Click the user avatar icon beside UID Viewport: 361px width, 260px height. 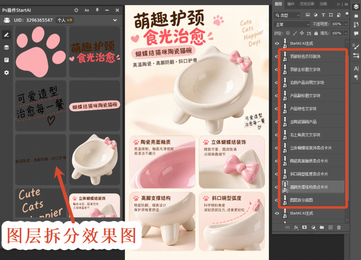tap(7, 20)
